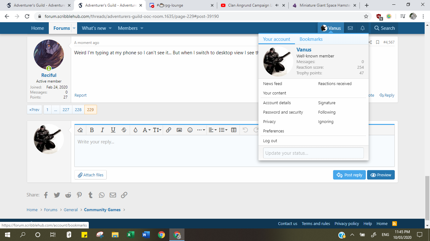Open the smilies emoji picker
Image resolution: width=430 pixels, height=241 pixels.
190,130
